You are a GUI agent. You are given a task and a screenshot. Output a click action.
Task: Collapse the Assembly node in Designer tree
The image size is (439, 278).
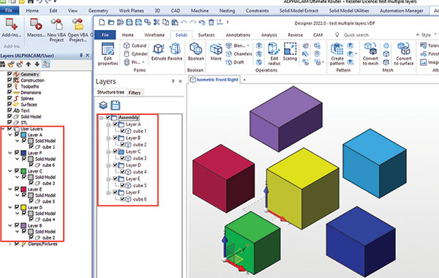click(102, 118)
